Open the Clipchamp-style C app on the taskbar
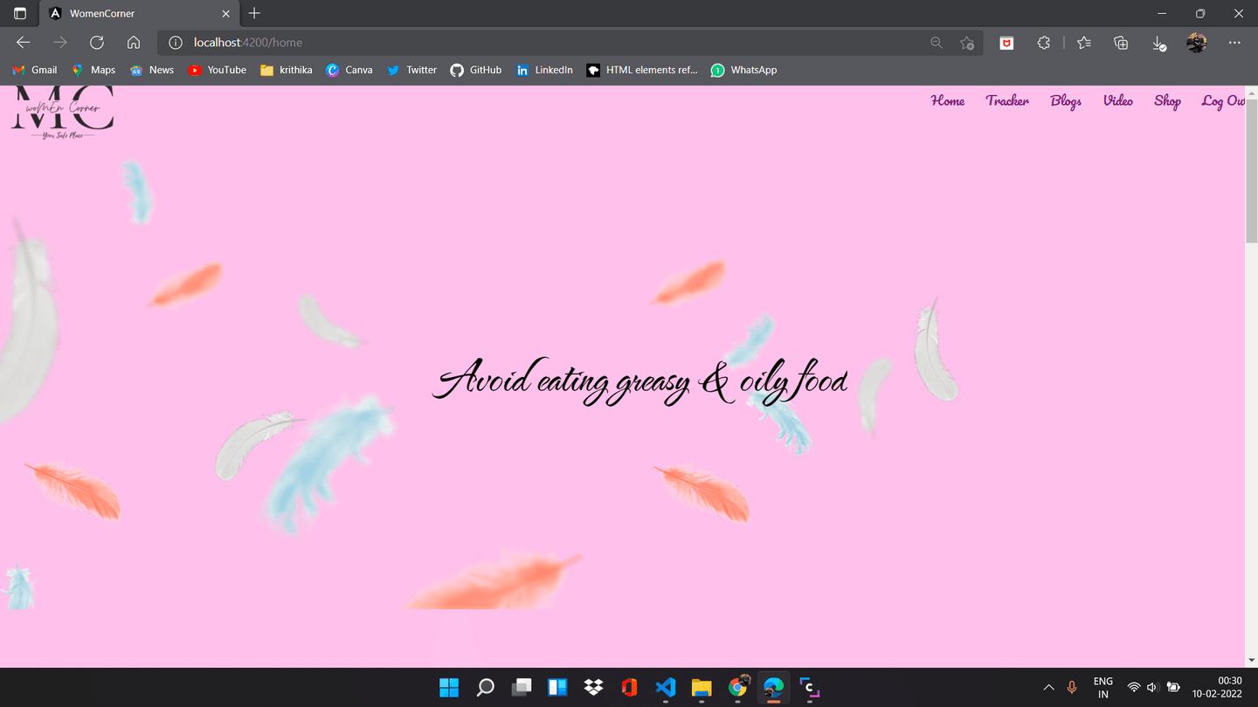This screenshot has width=1258, height=707. point(810,688)
